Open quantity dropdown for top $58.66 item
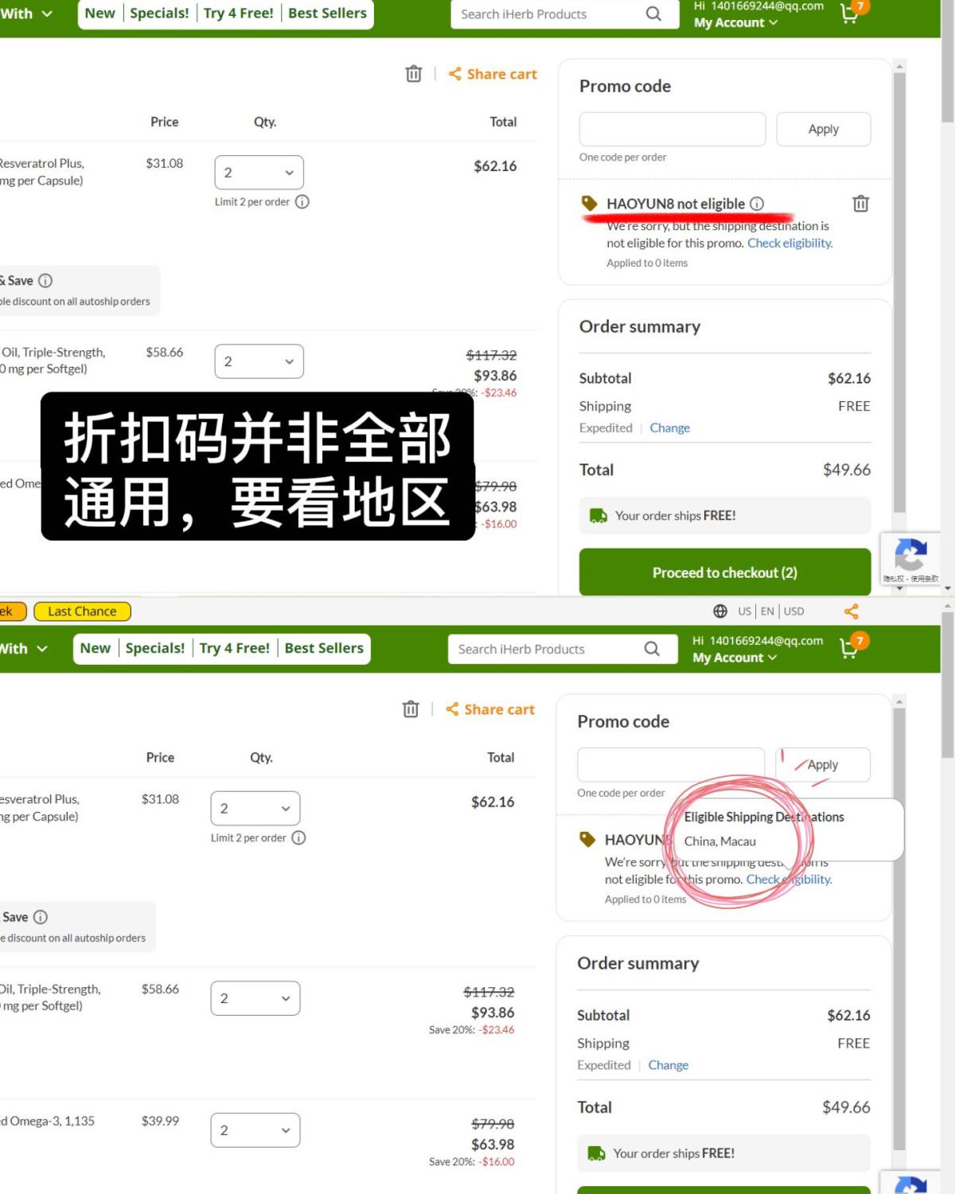This screenshot has height=1194, width=955. (259, 361)
